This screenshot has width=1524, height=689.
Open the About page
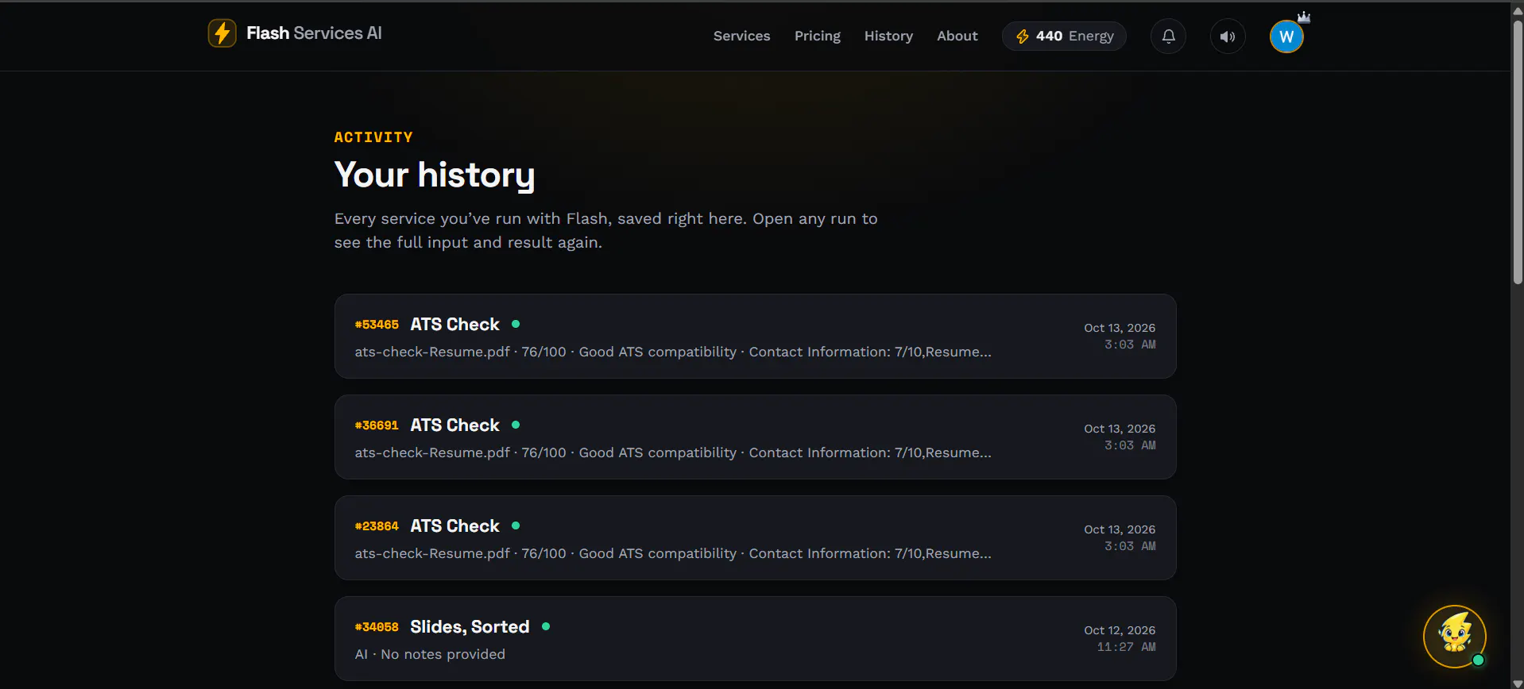957,36
